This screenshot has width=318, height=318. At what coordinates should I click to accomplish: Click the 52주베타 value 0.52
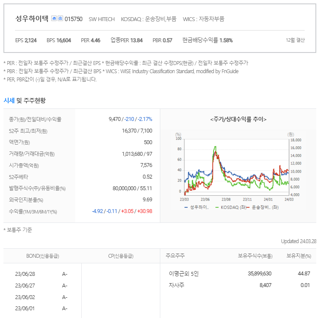click(147, 177)
